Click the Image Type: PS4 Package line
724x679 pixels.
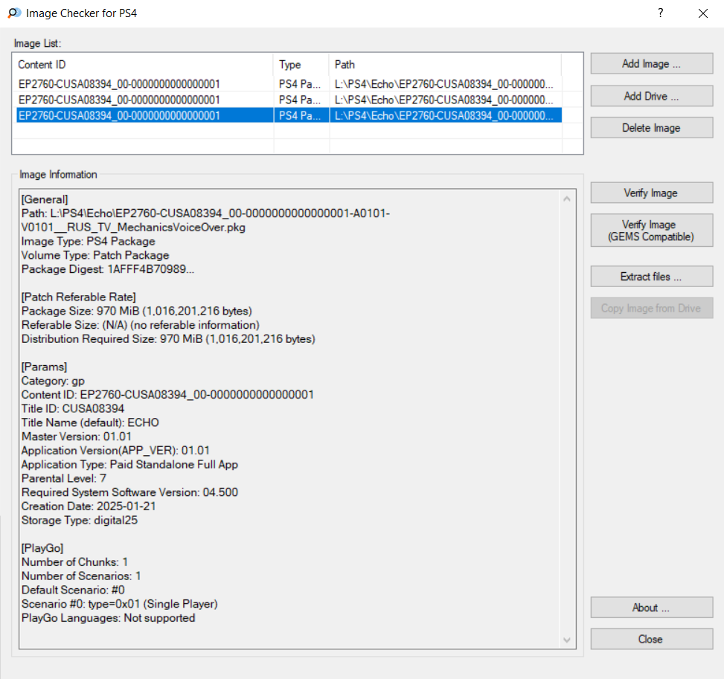(x=89, y=242)
